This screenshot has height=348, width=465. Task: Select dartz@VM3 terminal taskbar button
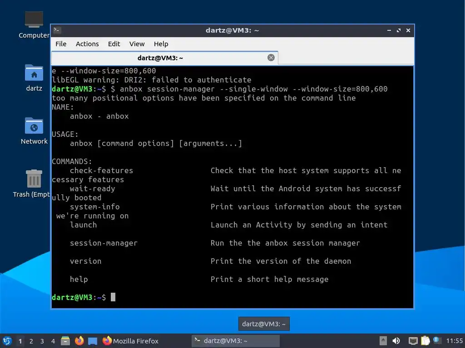pyautogui.click(x=236, y=341)
